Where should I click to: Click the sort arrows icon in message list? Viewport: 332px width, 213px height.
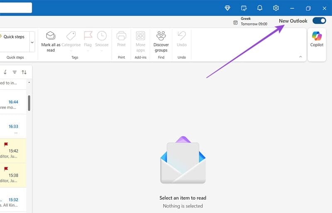[24, 72]
